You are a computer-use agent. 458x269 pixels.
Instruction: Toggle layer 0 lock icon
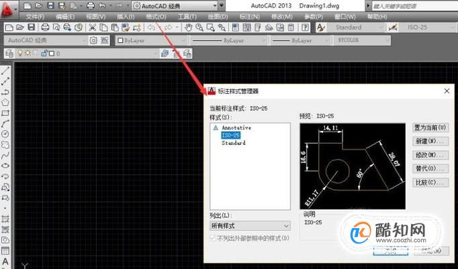pos(44,54)
